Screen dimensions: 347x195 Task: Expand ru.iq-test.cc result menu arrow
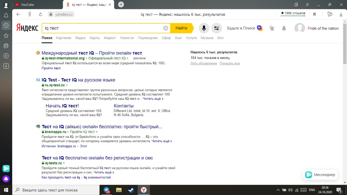[x=67, y=85]
